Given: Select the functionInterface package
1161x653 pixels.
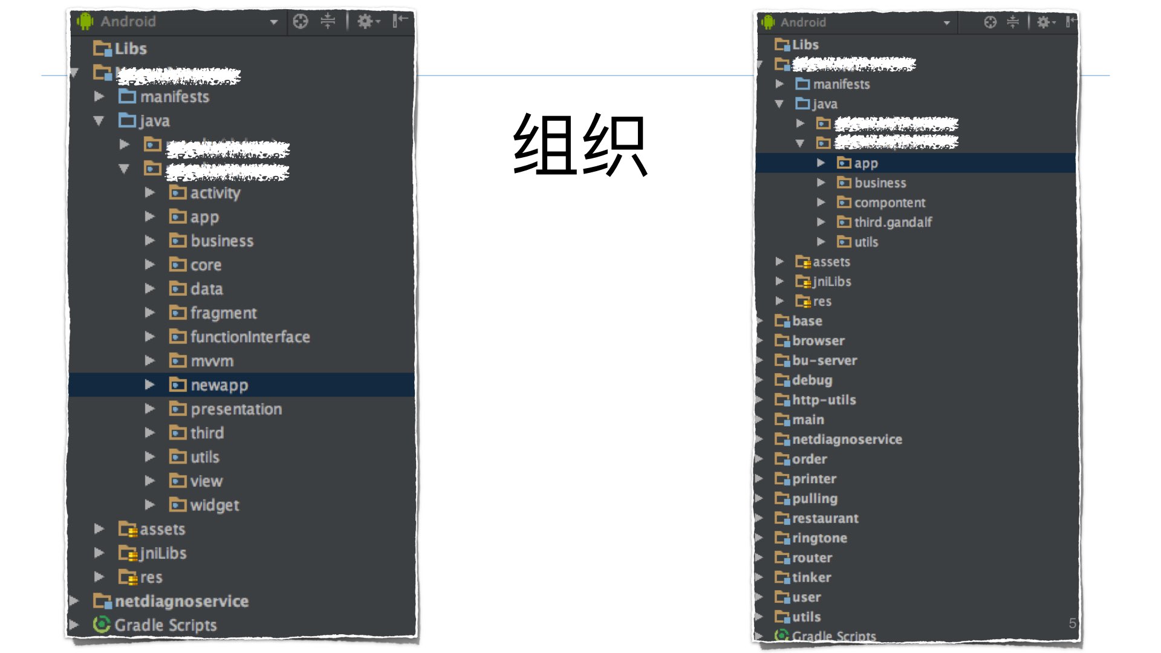Looking at the screenshot, I should pos(250,337).
